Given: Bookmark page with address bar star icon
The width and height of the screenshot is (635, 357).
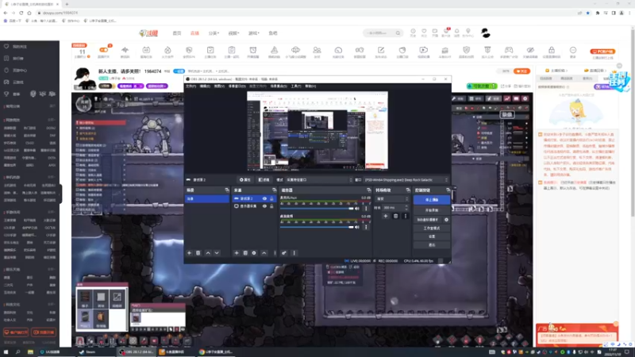Looking at the screenshot, I should [x=588, y=13].
